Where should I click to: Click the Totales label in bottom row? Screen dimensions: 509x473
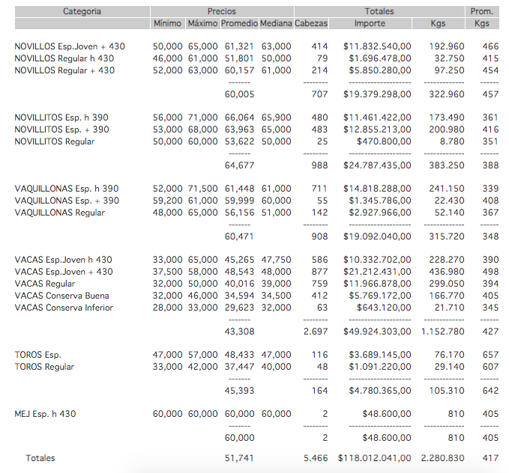40,458
